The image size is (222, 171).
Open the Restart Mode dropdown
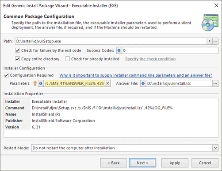(215, 148)
